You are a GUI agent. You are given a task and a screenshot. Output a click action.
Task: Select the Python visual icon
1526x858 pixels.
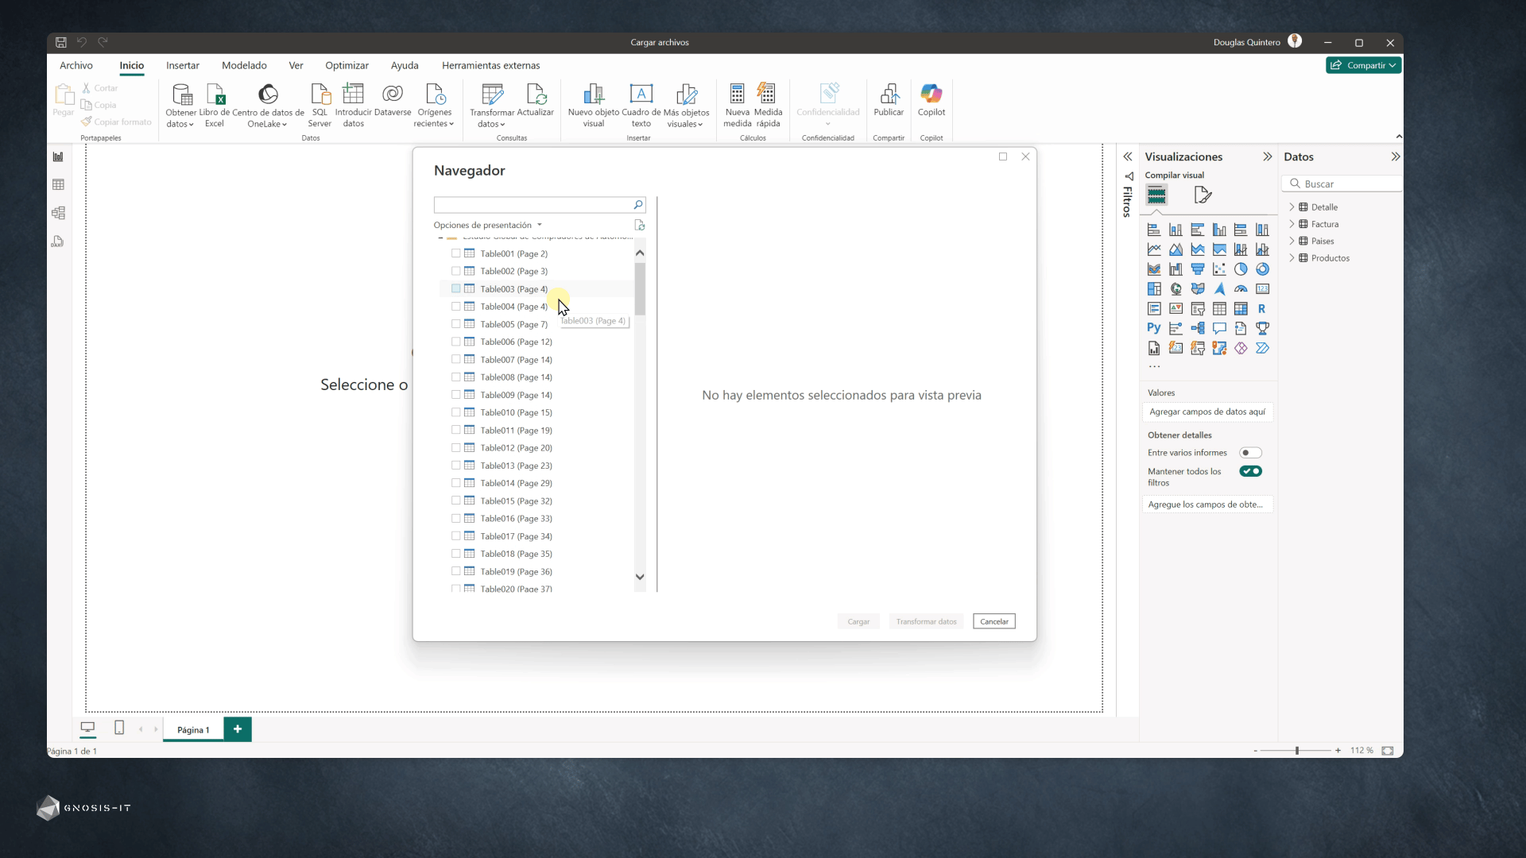coord(1154,328)
